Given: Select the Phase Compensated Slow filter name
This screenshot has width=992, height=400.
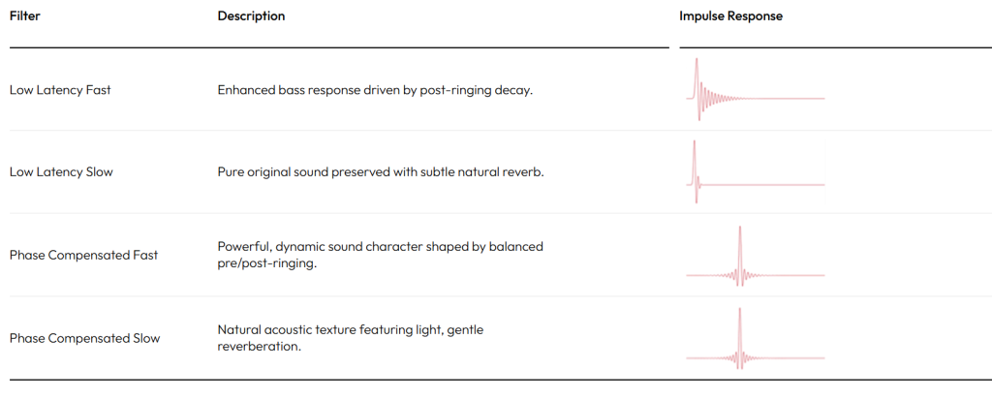Looking at the screenshot, I should [x=85, y=338].
